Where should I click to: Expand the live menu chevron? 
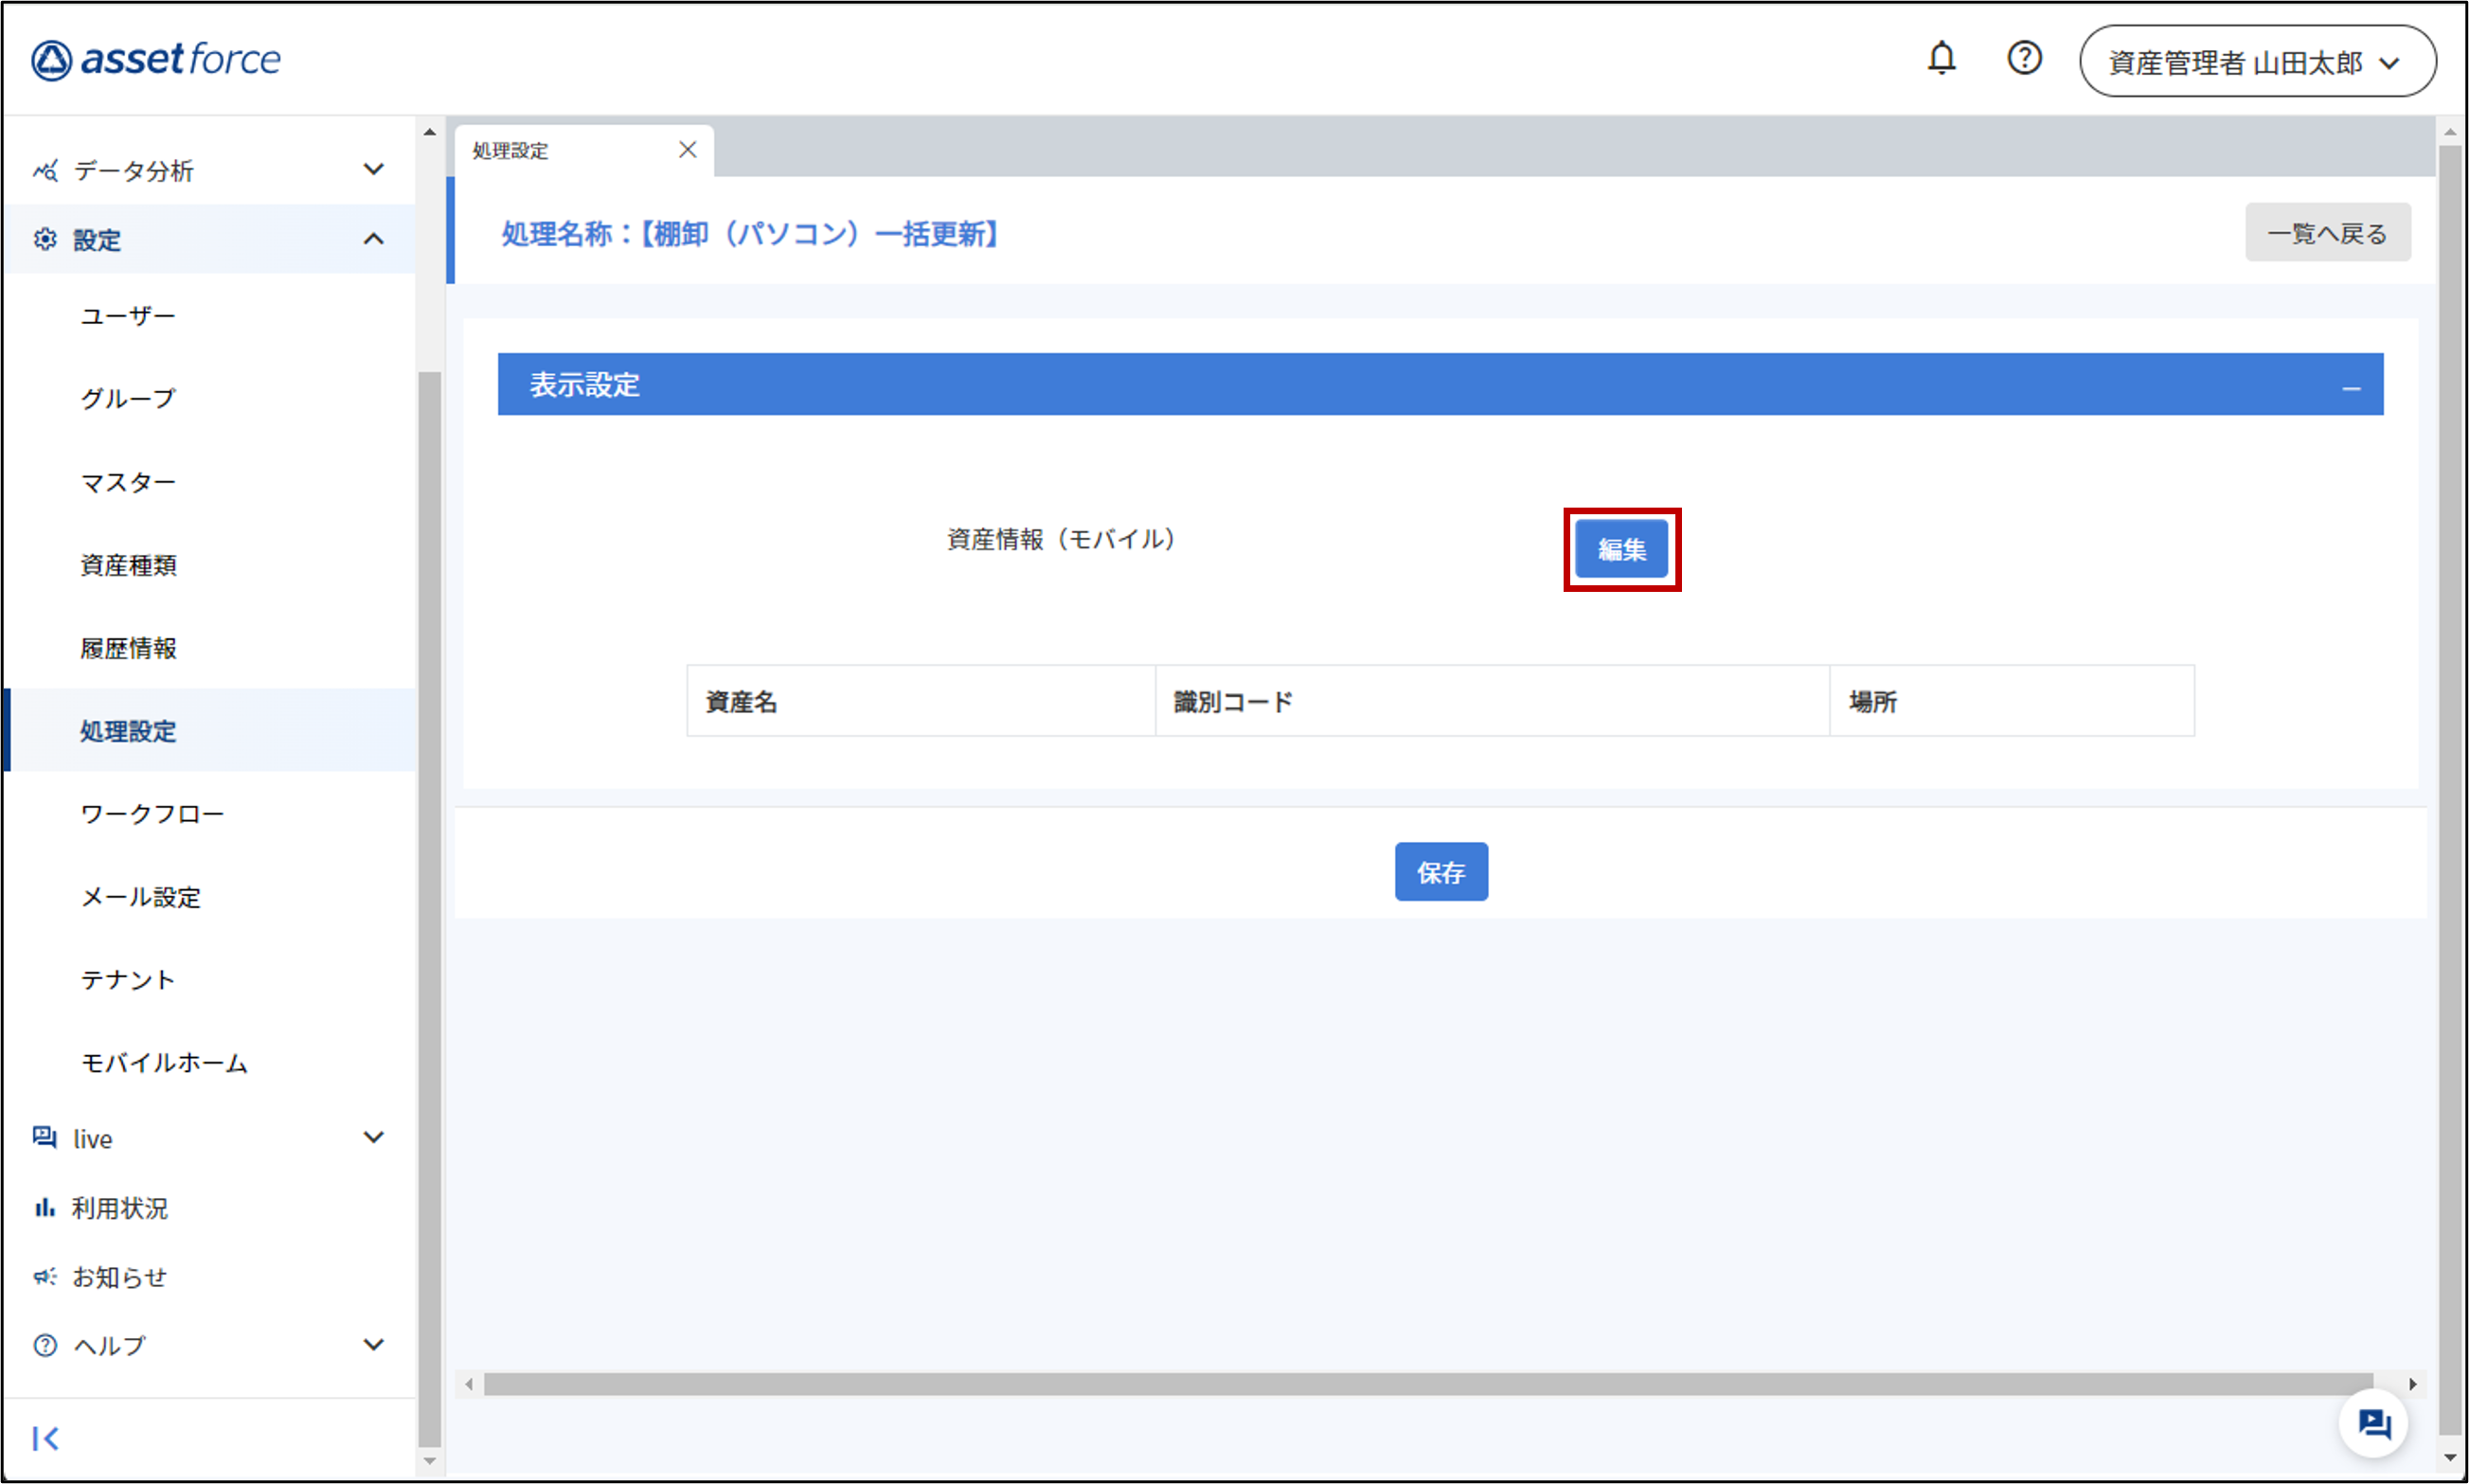coord(374,1137)
